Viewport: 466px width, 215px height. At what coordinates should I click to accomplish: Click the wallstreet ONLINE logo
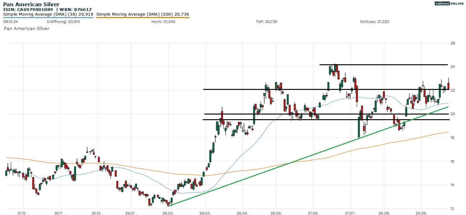449,3
